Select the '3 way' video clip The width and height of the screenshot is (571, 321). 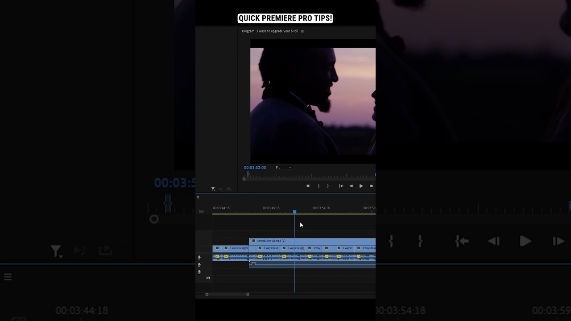314,248
